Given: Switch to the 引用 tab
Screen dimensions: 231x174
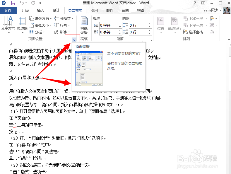Looking at the screenshot, I should tap(94, 11).
